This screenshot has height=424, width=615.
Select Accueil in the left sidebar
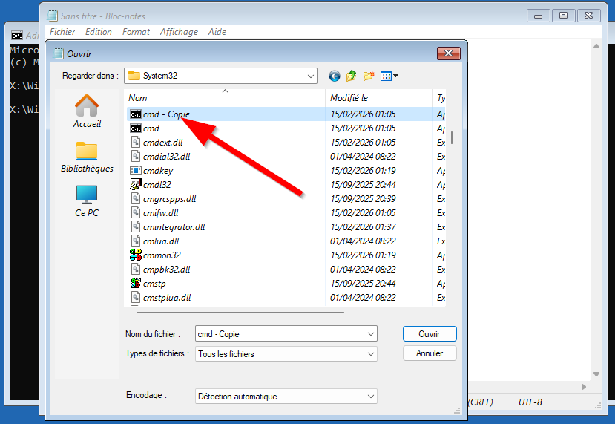coord(87,111)
